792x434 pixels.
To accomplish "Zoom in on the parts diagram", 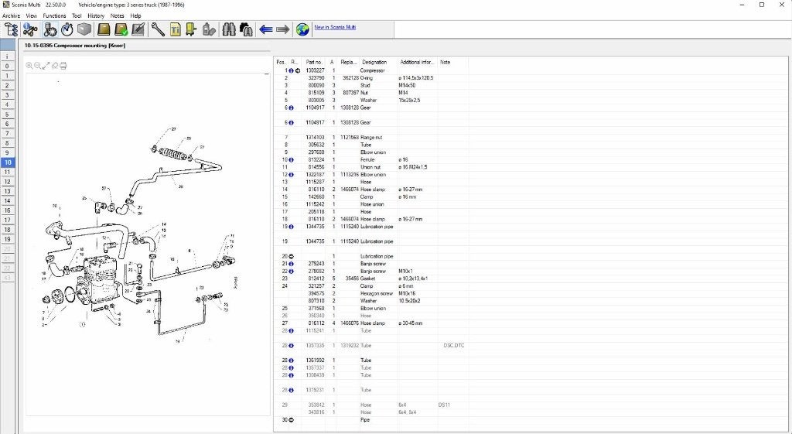I will (x=29, y=66).
